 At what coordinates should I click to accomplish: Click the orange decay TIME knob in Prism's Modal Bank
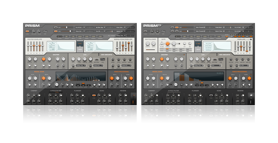(x=43, y=78)
